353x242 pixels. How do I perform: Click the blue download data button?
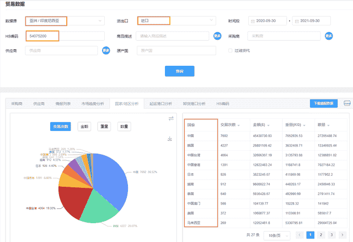click(324, 103)
